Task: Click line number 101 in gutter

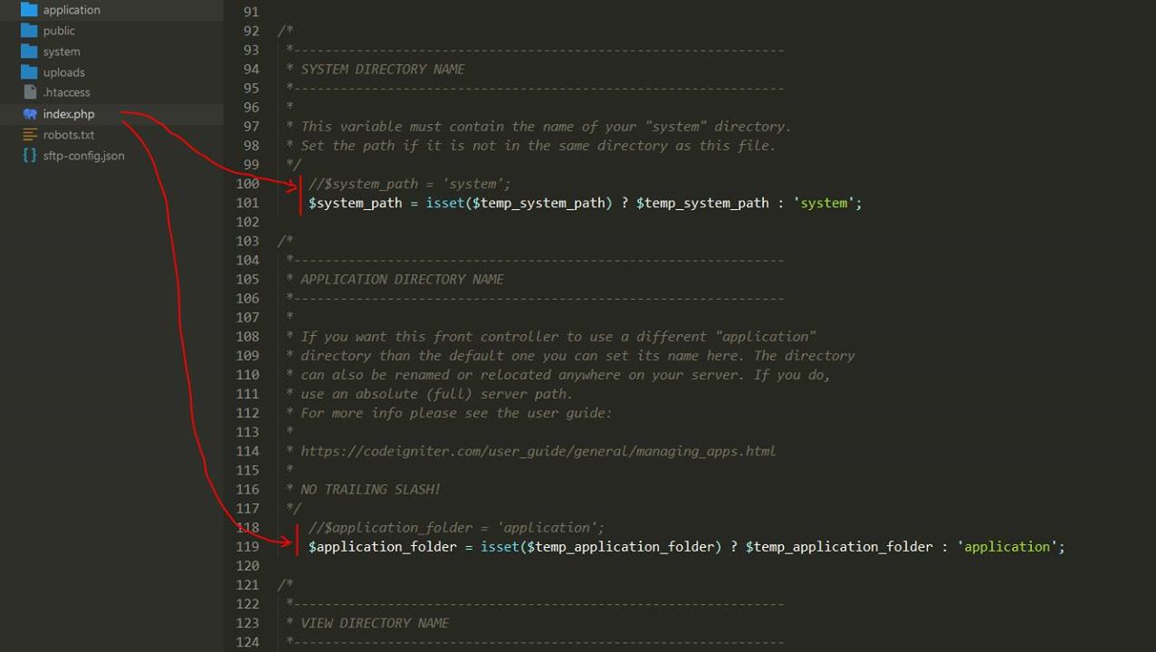Action: (247, 203)
